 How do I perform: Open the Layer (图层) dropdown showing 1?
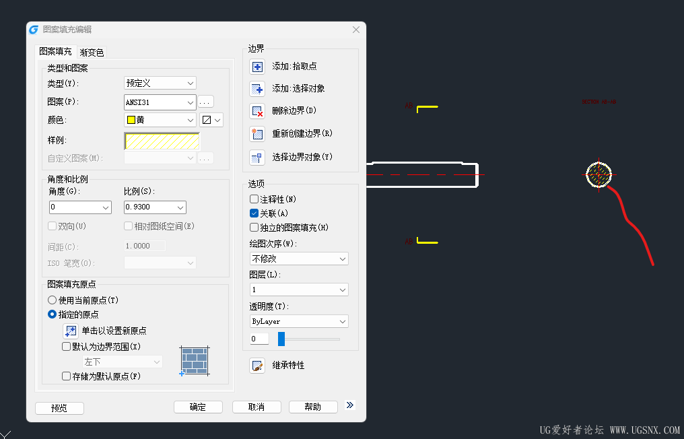pos(299,290)
